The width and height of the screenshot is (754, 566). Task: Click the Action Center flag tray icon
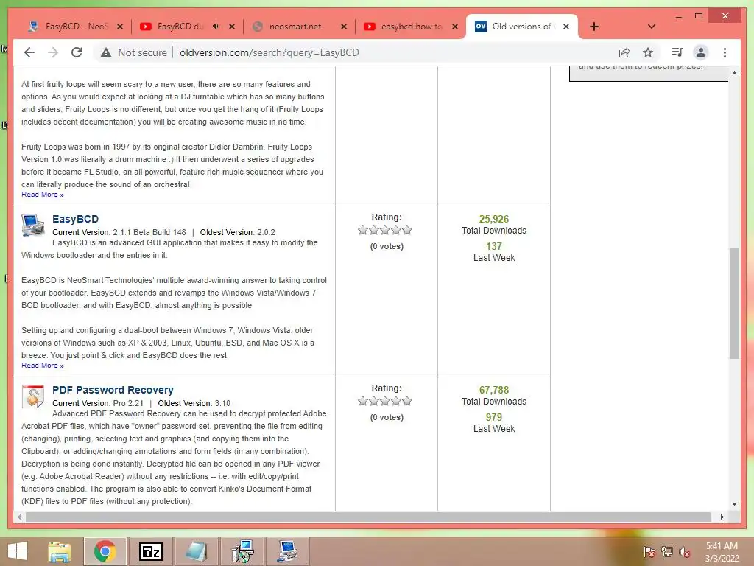[649, 552]
